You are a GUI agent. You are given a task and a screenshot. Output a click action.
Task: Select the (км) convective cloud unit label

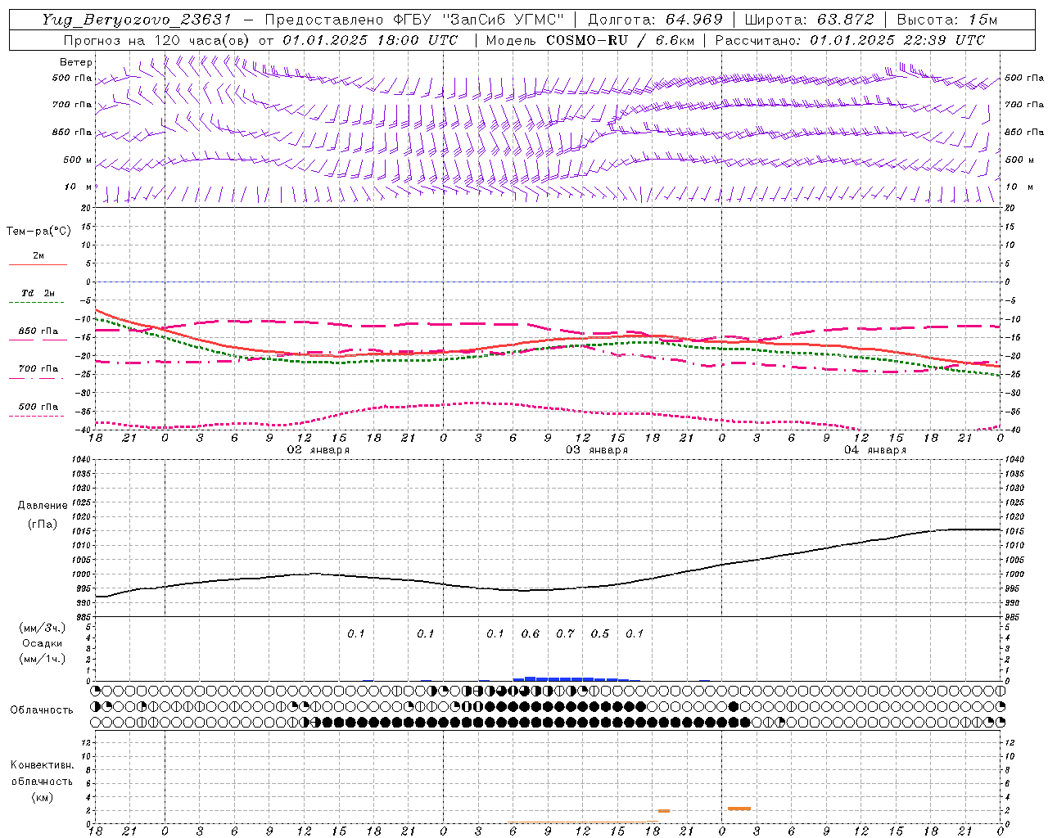click(42, 797)
